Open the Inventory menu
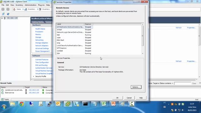The image size is (201, 113). [19, 5]
